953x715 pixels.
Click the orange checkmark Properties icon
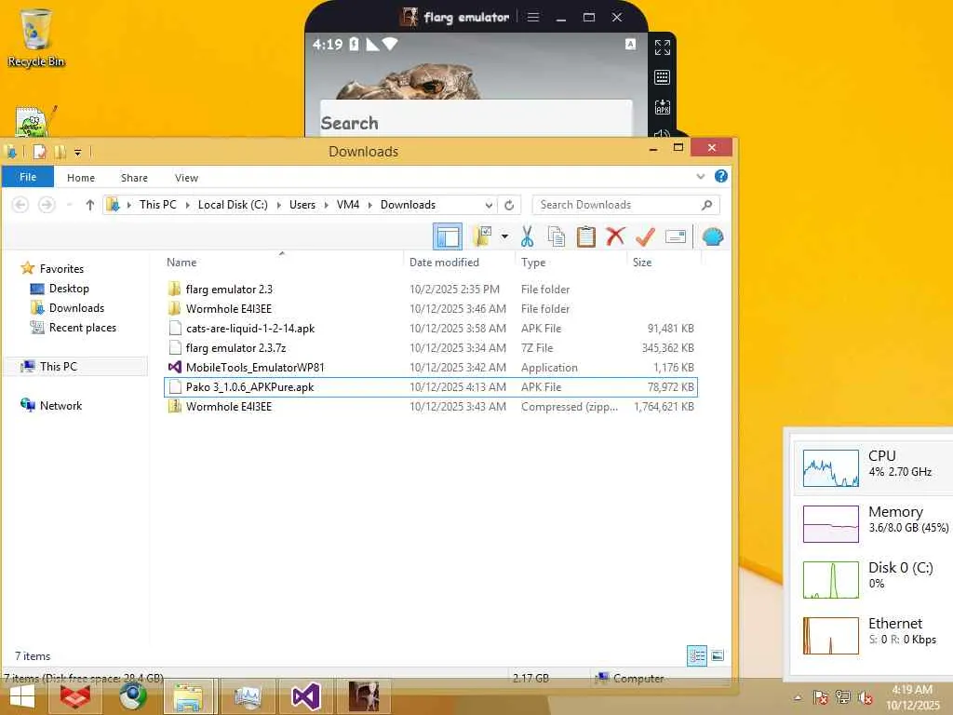tap(645, 236)
